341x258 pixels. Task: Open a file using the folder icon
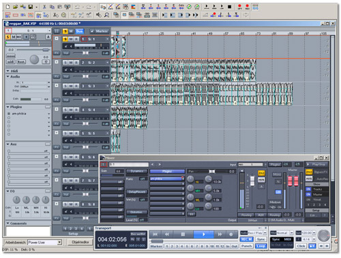15,7
